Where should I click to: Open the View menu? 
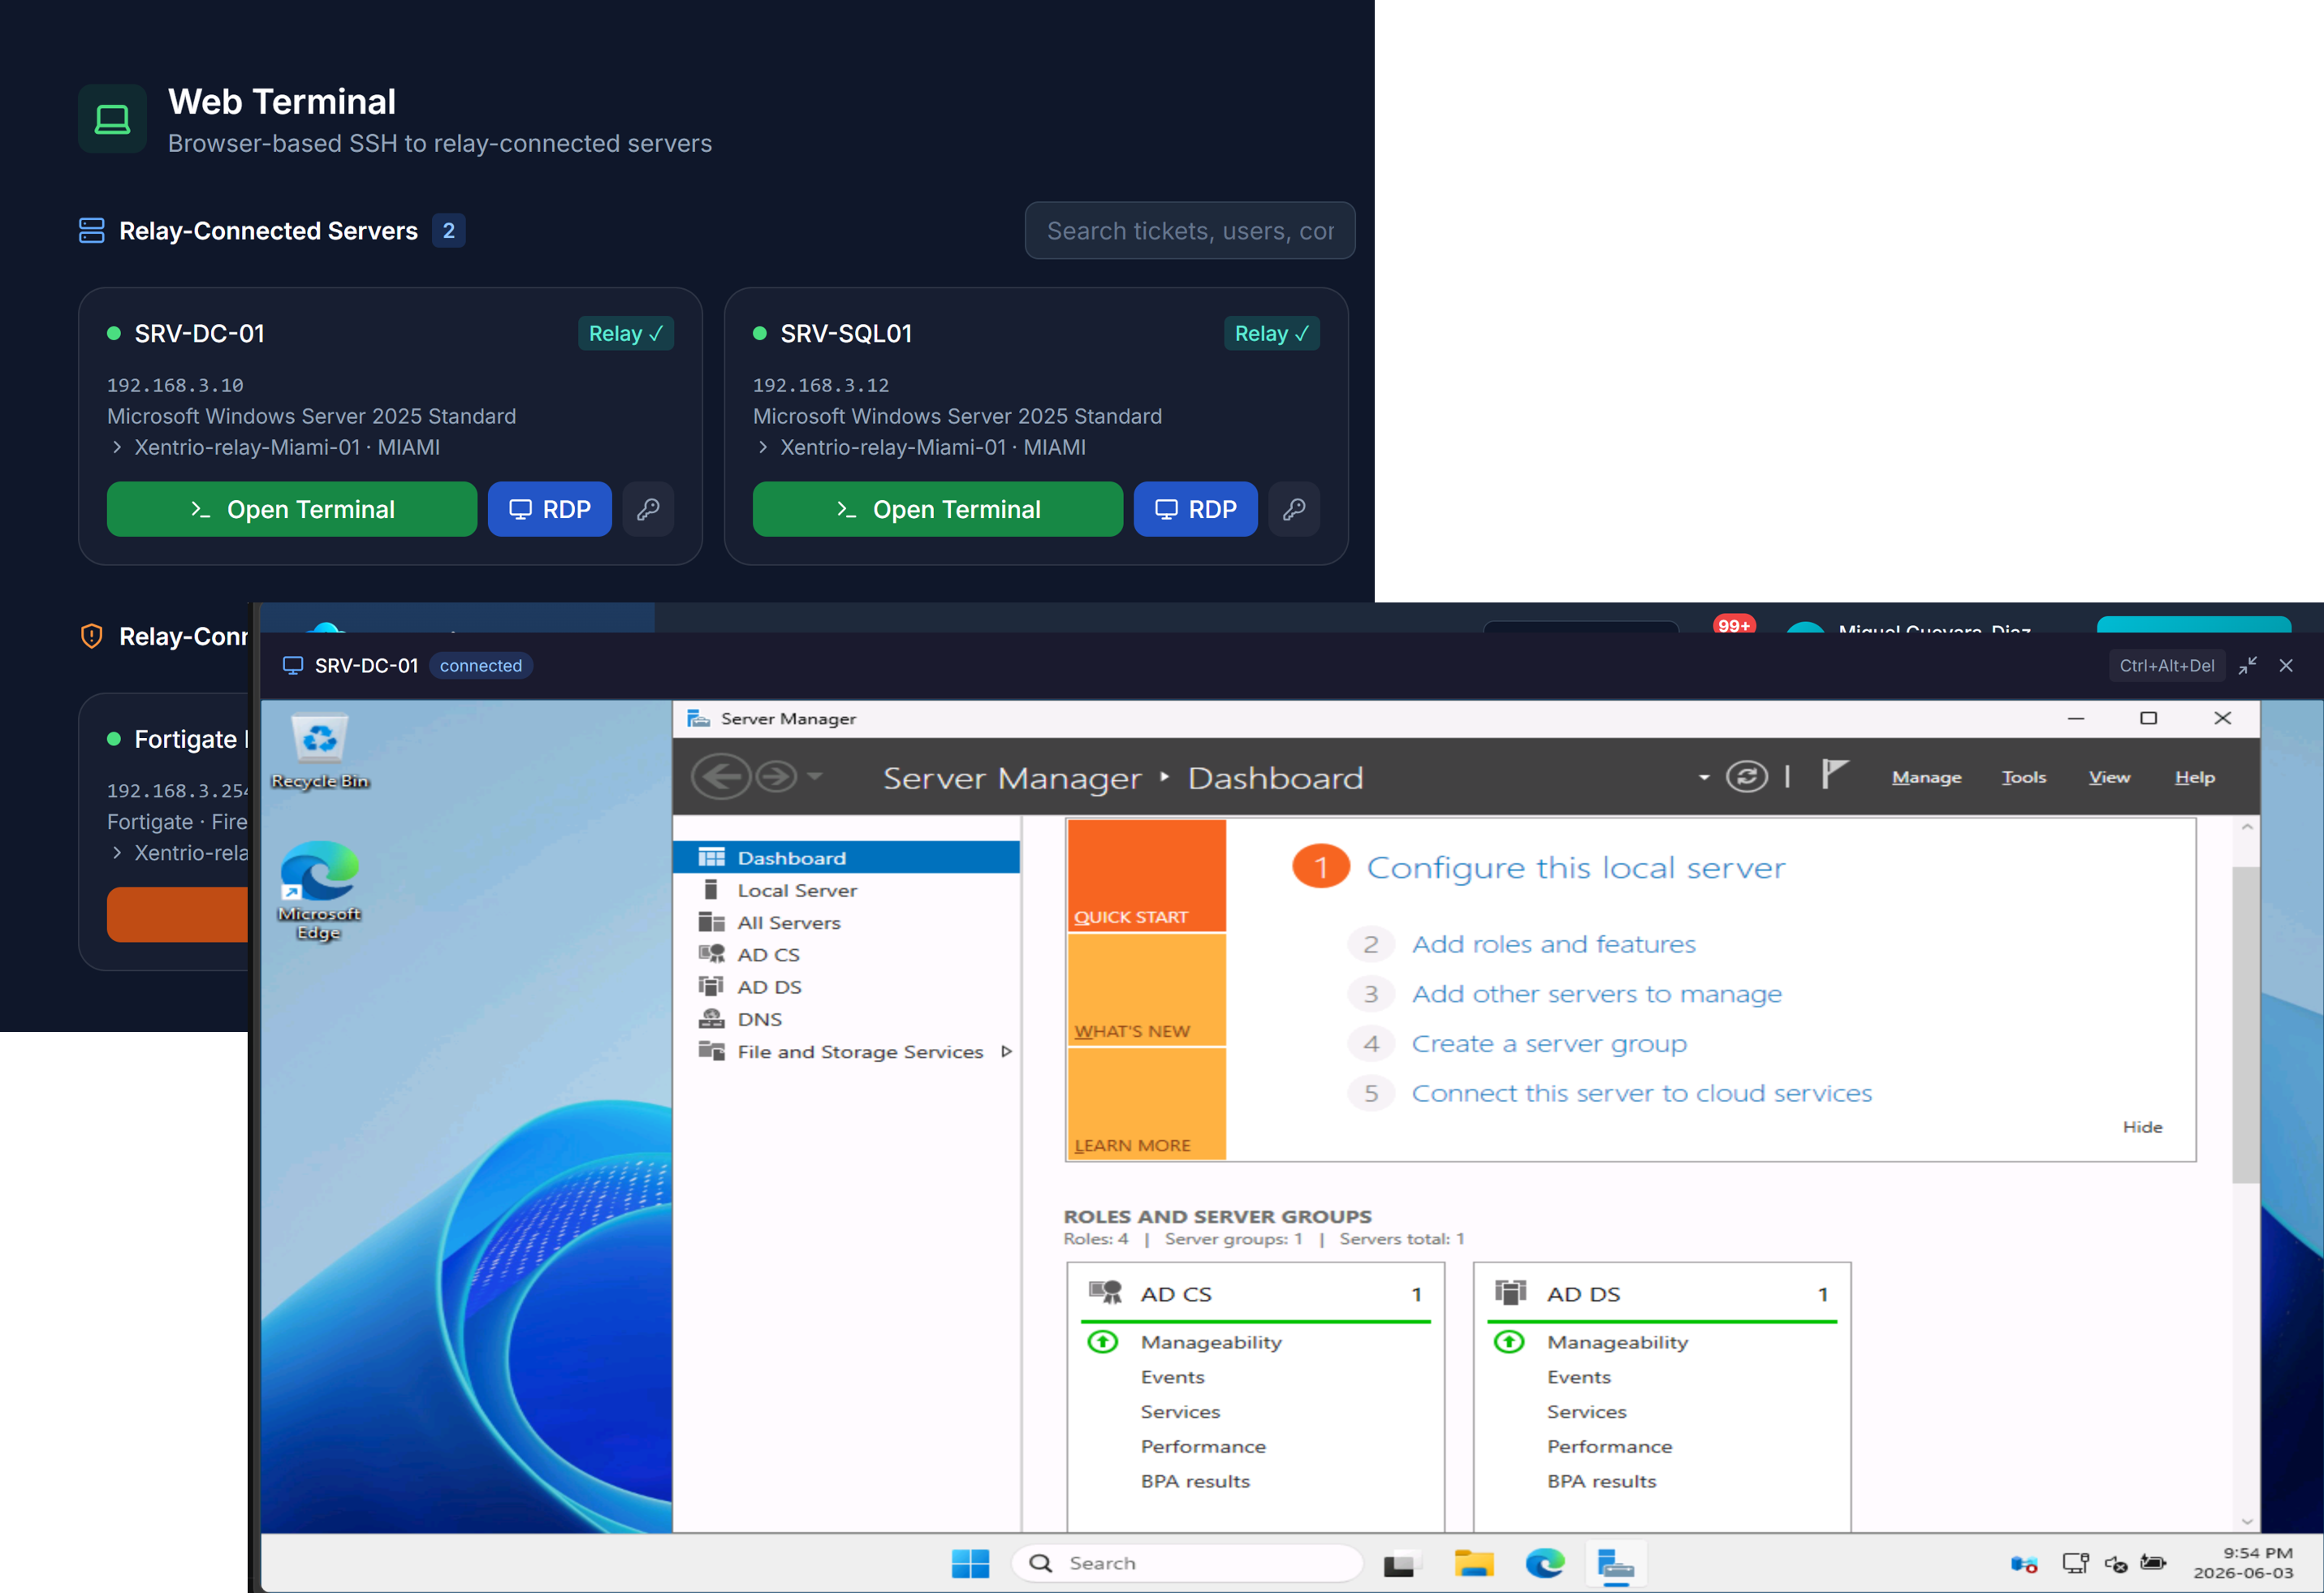(2109, 778)
